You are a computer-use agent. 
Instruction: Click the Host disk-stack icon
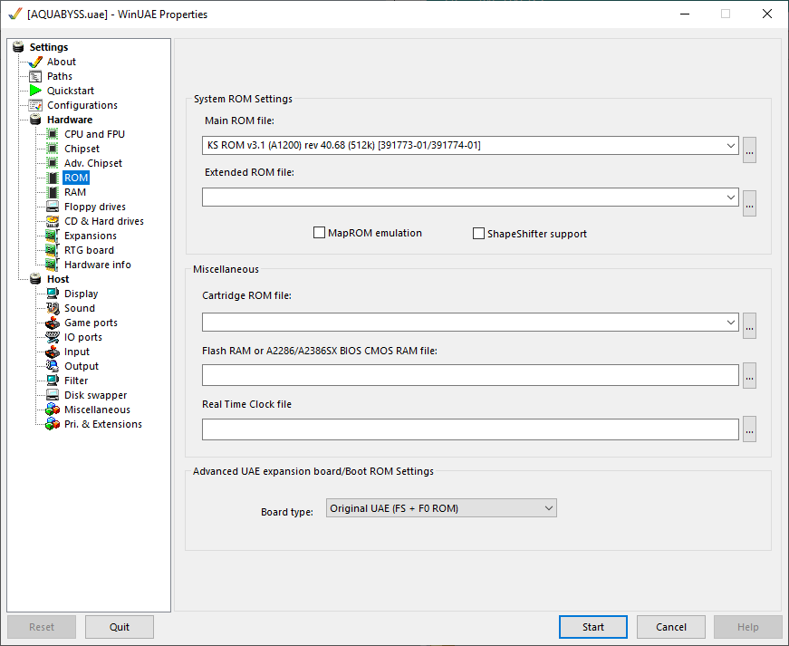click(x=35, y=279)
